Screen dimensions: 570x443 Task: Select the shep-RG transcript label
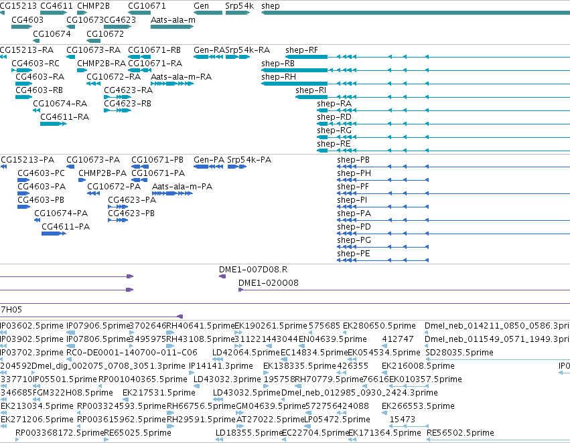(334, 130)
